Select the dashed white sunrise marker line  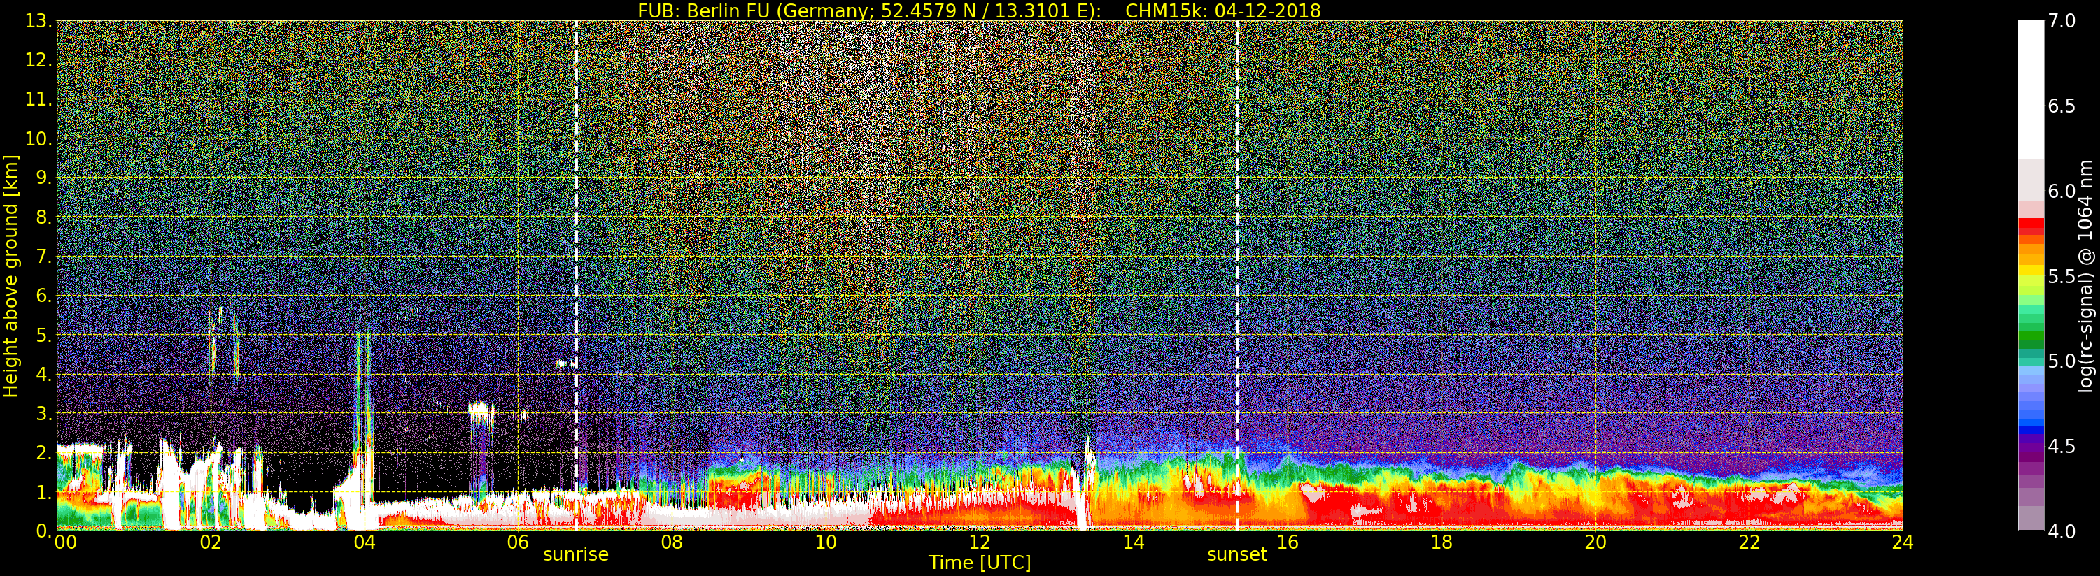575,275
